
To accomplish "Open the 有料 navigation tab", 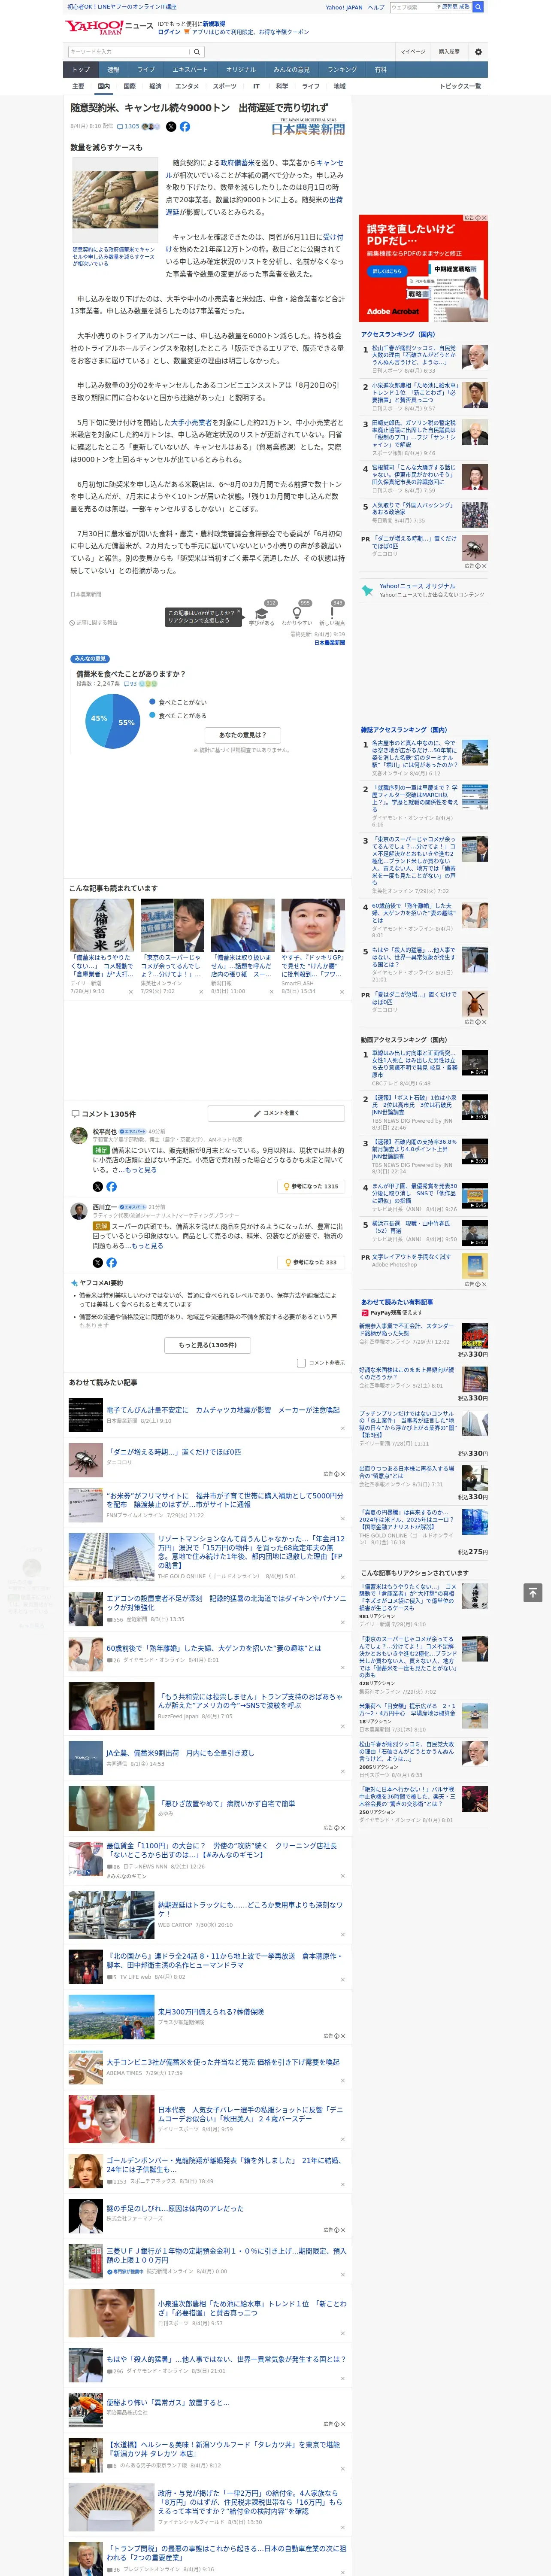I will click(x=380, y=70).
